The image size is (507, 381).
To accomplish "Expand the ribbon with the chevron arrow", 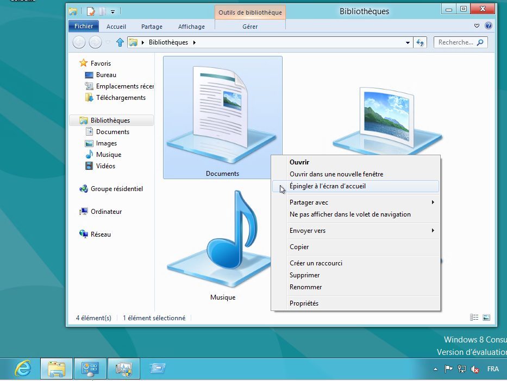I will coord(477,26).
